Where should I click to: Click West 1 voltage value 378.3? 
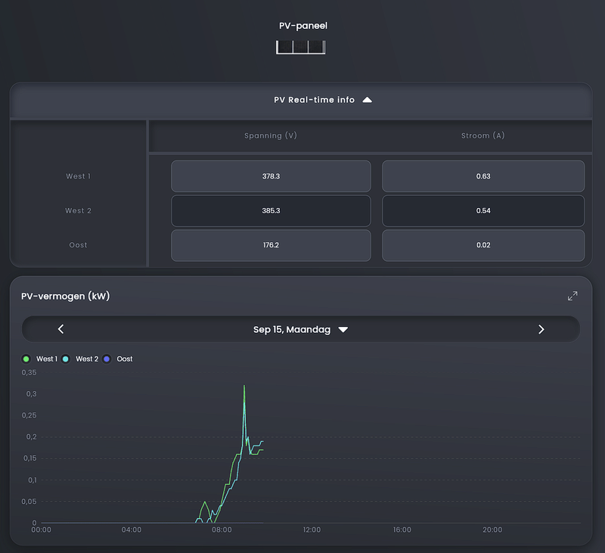pos(271,176)
